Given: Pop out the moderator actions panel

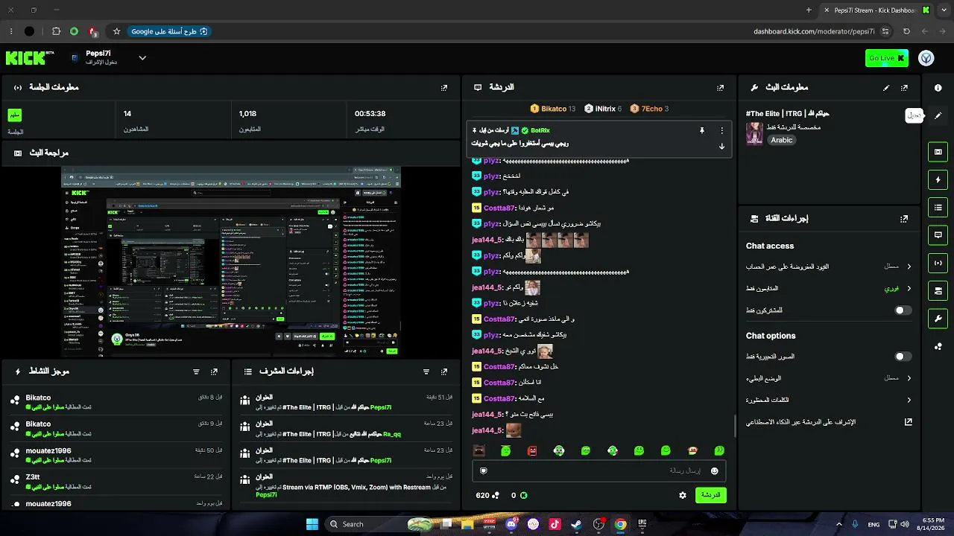Looking at the screenshot, I should 444,371.
